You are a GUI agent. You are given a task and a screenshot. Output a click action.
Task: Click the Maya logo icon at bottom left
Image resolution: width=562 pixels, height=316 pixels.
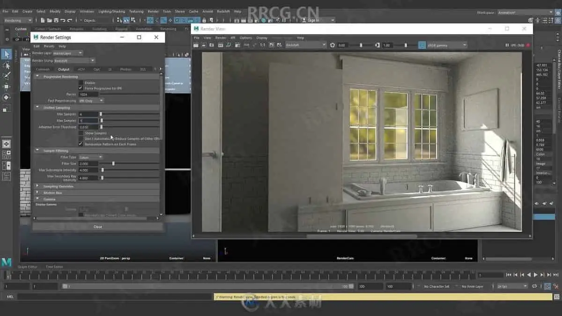point(7,262)
